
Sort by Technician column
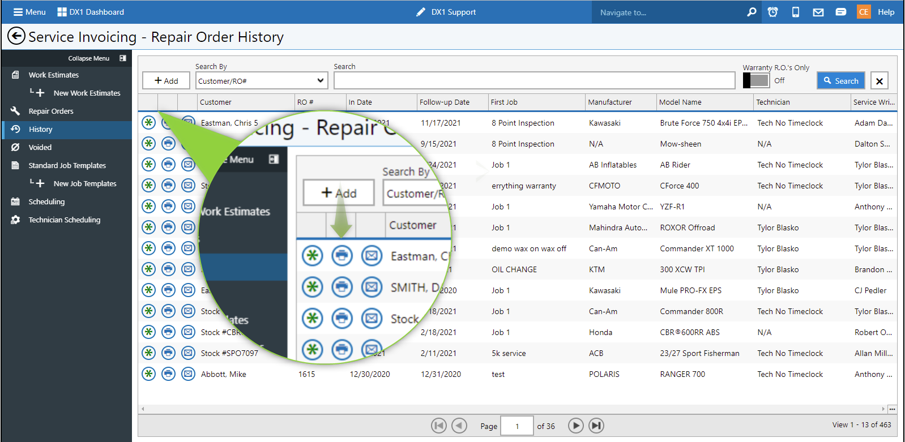pos(802,102)
